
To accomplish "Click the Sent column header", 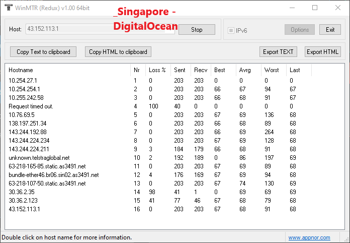I will point(181,70).
